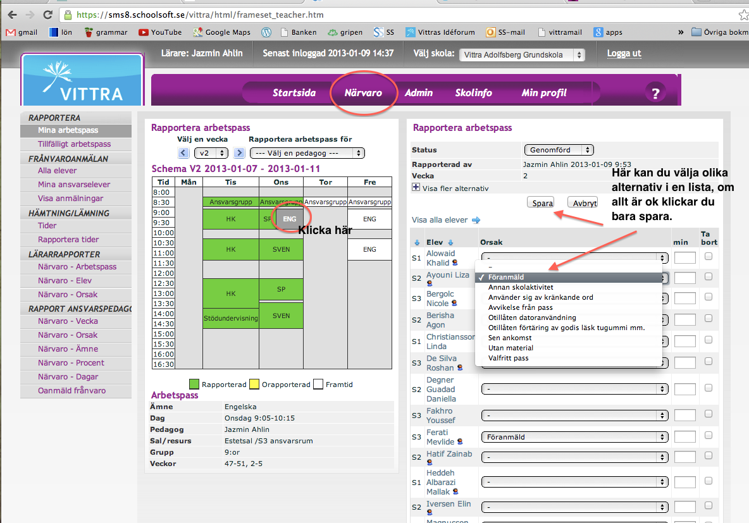Screen dimensions: 749x523
Task: Reload the page with refresh icon
Action: [x=48, y=15]
